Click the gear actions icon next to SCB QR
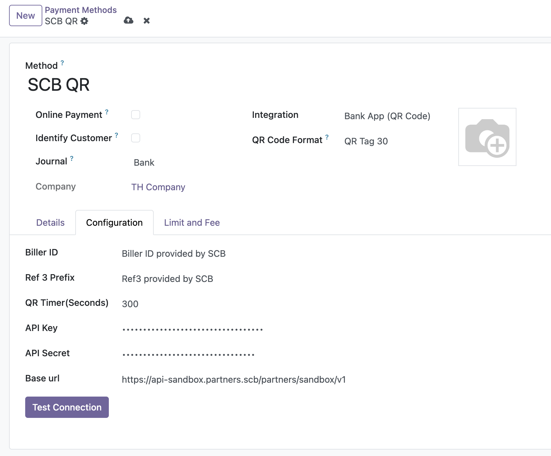 pos(84,21)
